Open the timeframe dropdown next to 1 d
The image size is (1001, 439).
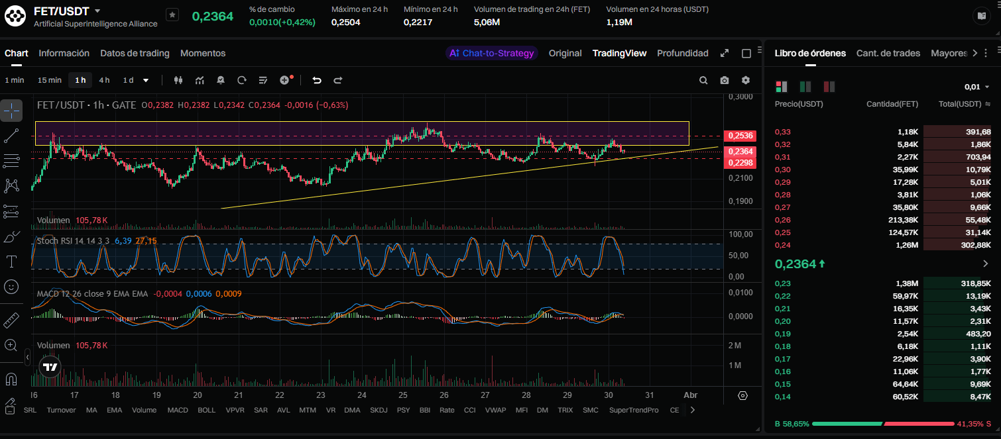146,80
